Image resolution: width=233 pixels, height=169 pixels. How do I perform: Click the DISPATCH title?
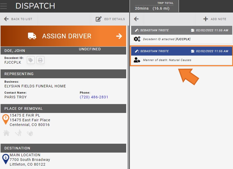pyautogui.click(x=35, y=6)
